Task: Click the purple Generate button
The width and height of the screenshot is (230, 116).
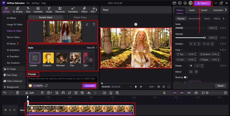Action: (89, 85)
